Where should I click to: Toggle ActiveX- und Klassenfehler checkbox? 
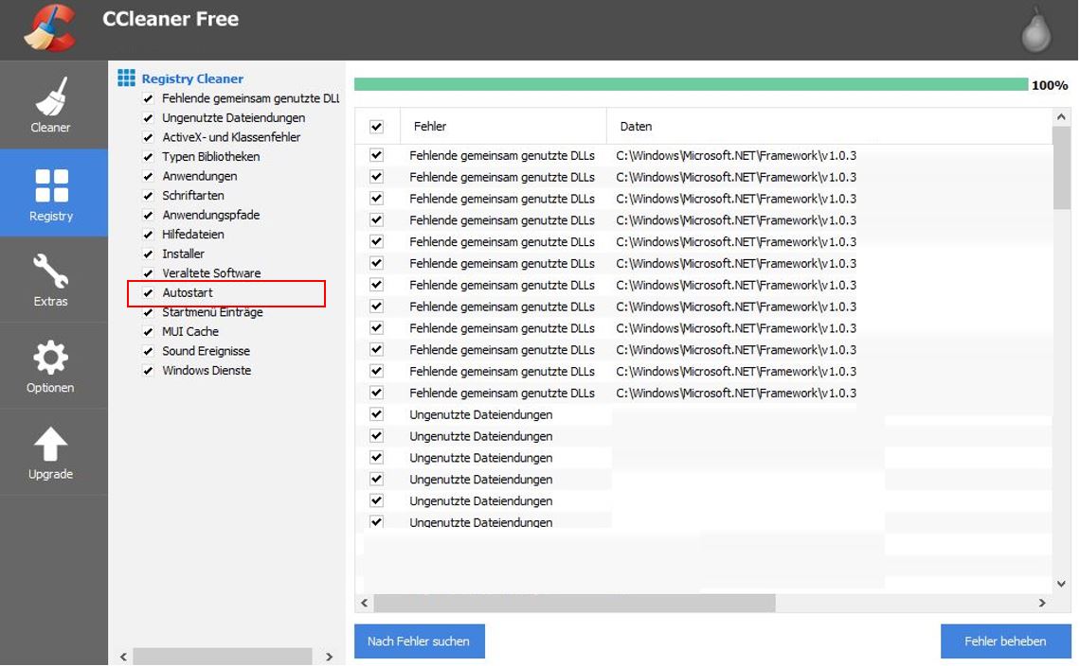click(x=148, y=137)
